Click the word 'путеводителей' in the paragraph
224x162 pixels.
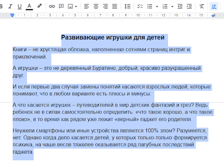(95, 105)
